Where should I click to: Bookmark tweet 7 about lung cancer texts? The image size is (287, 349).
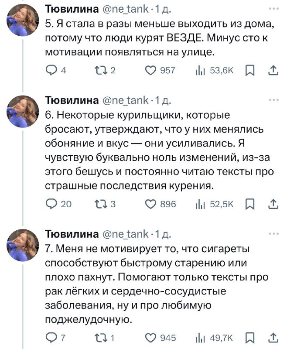tap(250, 337)
